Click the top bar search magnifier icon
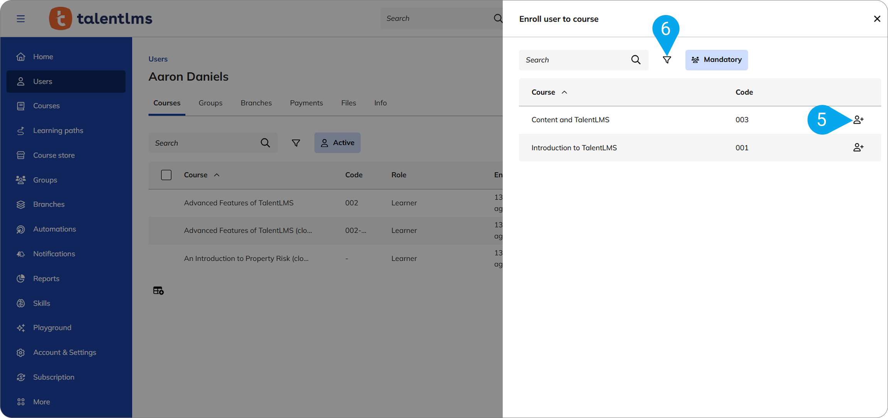The height and width of the screenshot is (418, 888). [498, 19]
